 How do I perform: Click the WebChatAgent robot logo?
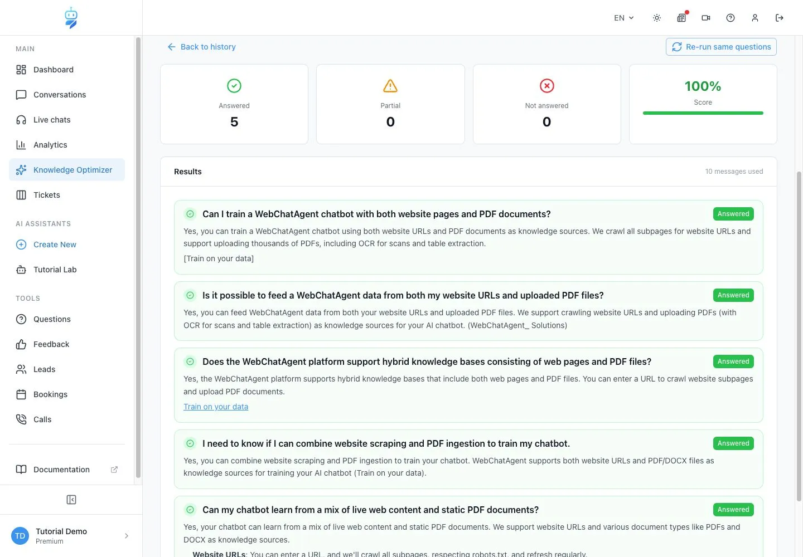click(71, 18)
